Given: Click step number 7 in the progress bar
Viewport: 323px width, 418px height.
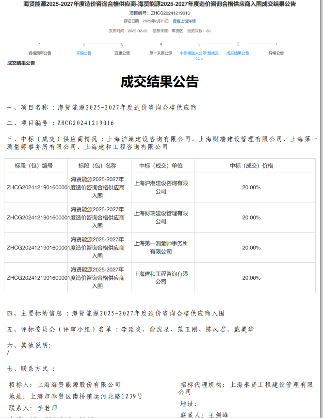Looking at the screenshot, I should tap(276, 44).
